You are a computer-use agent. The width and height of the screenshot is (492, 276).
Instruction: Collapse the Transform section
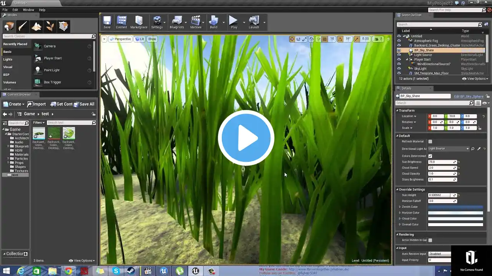[397, 110]
